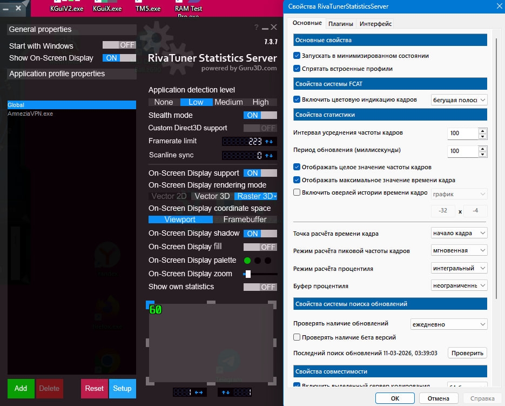This screenshot has height=406, width=505.
Task: Click vertical OSD position up-down arrows
Action: pyautogui.click(x=226, y=392)
